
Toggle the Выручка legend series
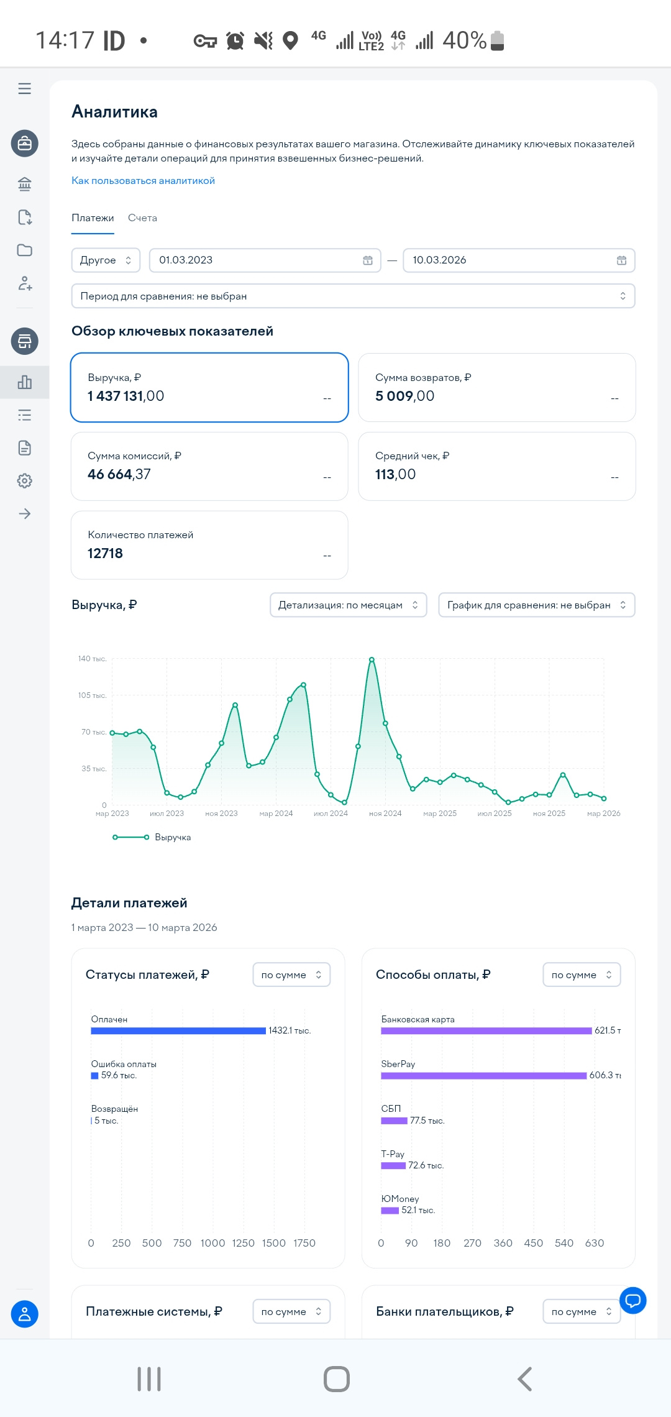tap(152, 837)
